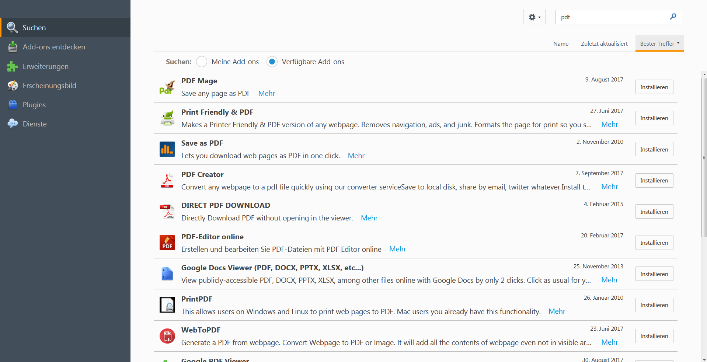The height and width of the screenshot is (362, 707).
Task: Open the Dienste section
Action: [65, 124]
